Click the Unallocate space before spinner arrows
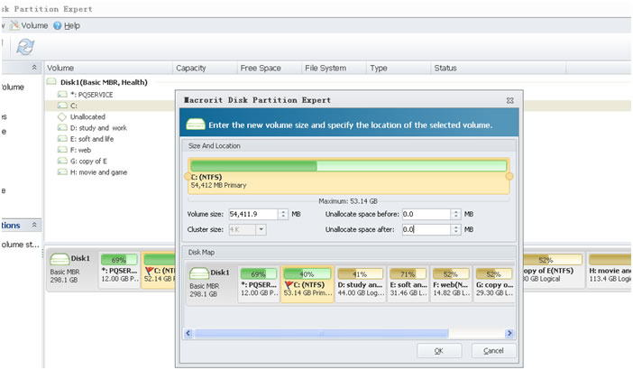 point(455,214)
